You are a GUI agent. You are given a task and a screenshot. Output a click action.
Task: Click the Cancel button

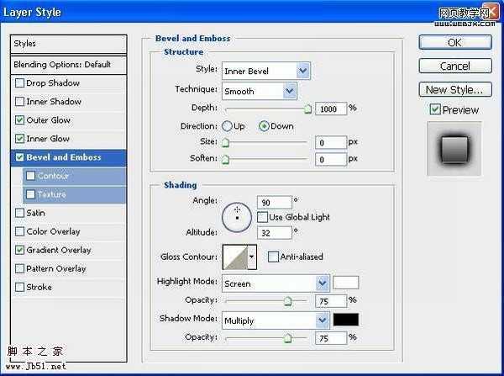[454, 66]
